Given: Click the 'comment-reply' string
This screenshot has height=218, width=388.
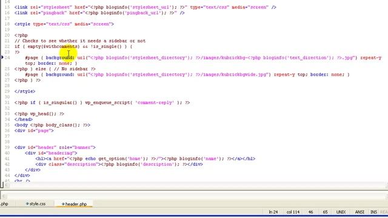Looking at the screenshot, I should [155, 102].
